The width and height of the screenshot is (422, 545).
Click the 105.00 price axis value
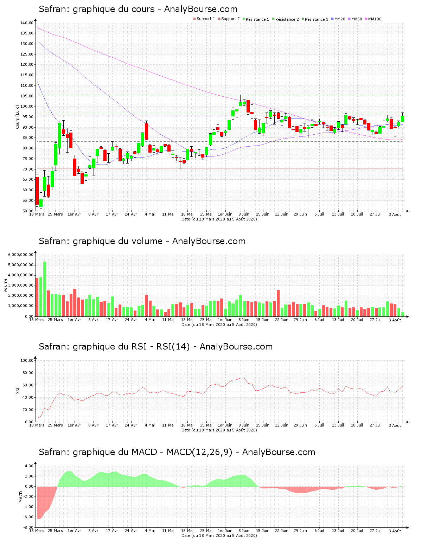(27, 96)
